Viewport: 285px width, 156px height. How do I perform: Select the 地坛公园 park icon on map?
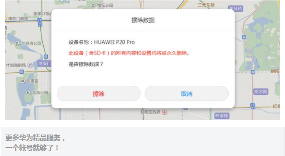93,5
